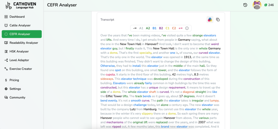Click the Exercise Creator dumbbell icon
This screenshot has height=129, width=278.
(x=6, y=69)
